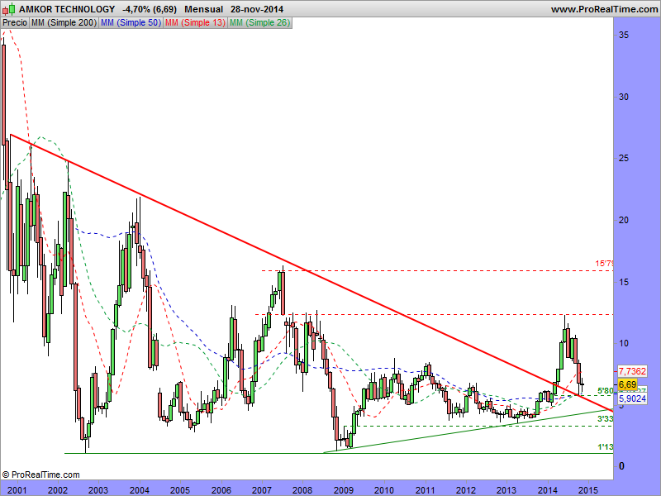Click the 2011 year on time axis

pos(426,490)
